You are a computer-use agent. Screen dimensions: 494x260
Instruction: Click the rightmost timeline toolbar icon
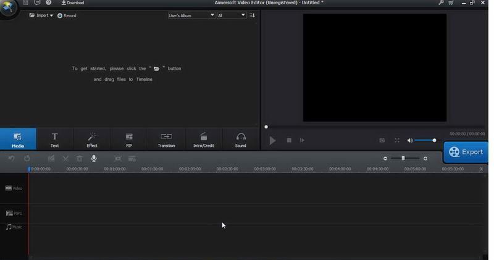132,159
